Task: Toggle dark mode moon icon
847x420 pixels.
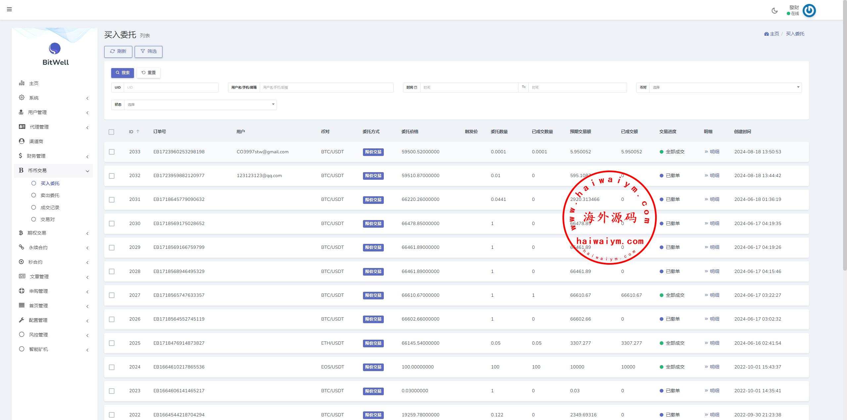Action: click(775, 11)
